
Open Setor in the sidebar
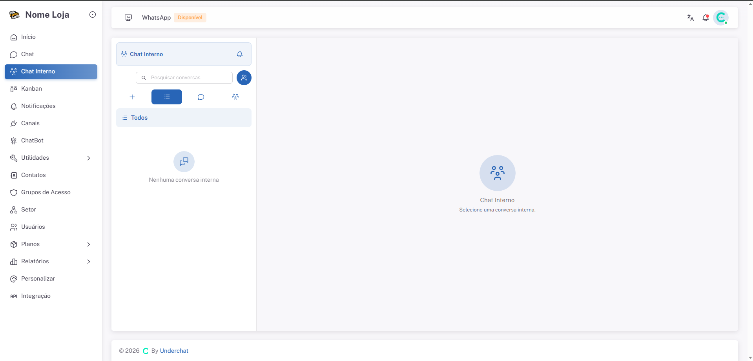(x=51, y=210)
